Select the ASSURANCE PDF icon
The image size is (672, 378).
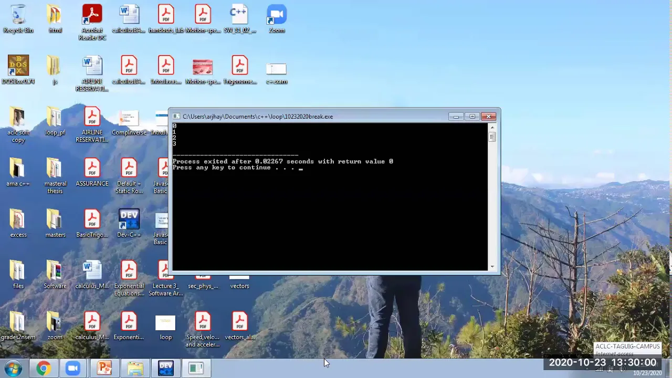92,172
